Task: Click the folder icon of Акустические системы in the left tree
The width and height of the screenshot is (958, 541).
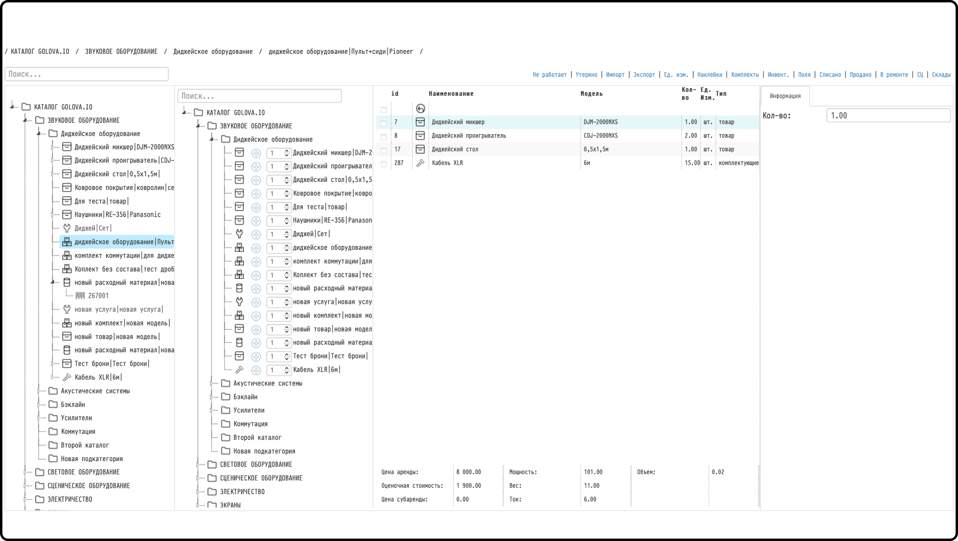Action: (53, 391)
